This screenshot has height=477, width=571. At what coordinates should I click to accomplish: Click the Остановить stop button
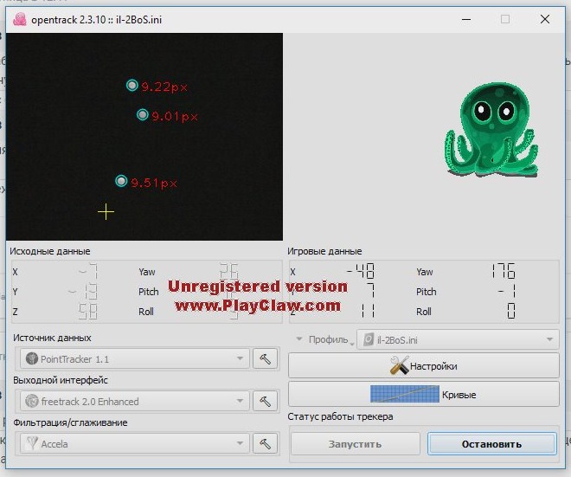[x=492, y=444]
